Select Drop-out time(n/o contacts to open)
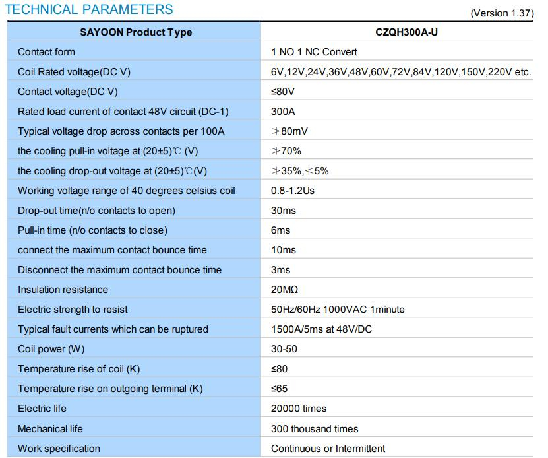The height and width of the screenshot is (458, 548). click(x=96, y=211)
